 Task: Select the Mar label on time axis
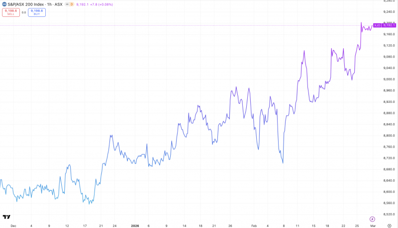372,225
